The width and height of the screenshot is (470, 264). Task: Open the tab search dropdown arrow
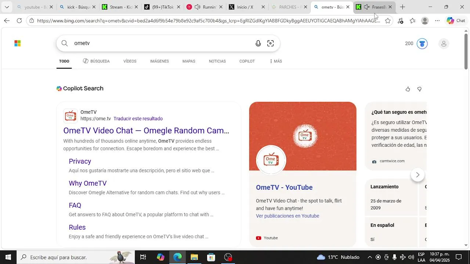point(7,7)
